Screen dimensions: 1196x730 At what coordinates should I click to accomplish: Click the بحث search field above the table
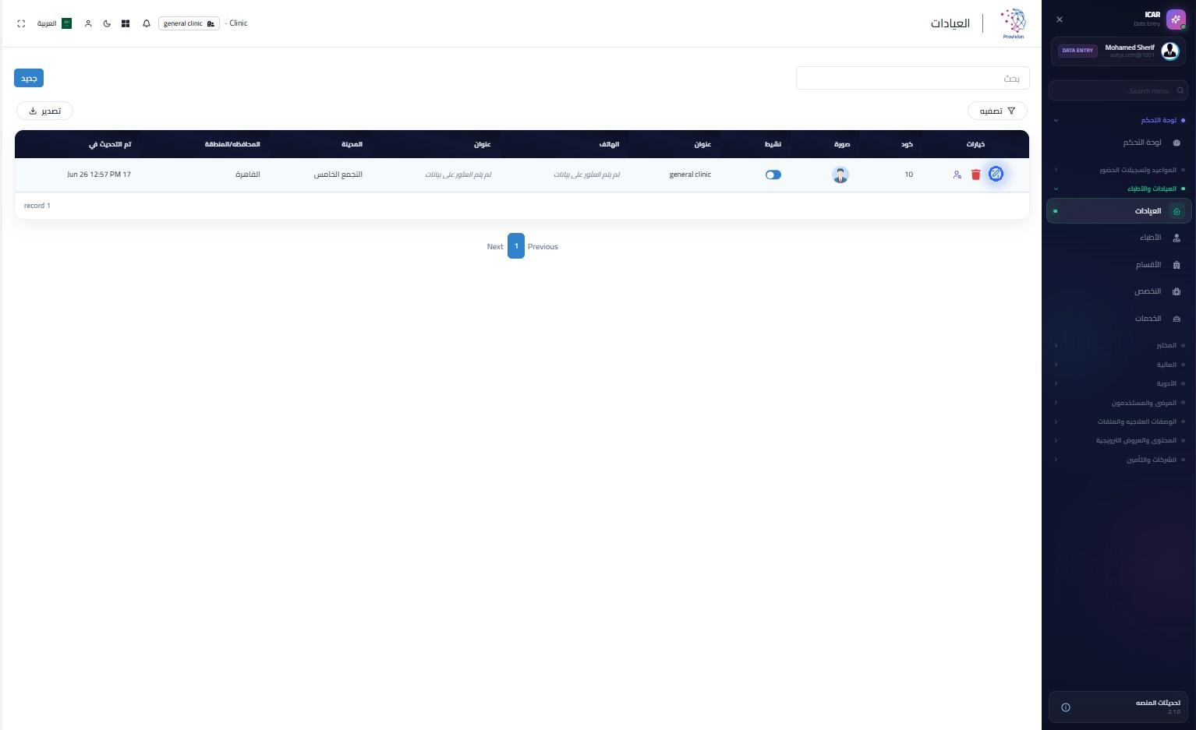(912, 78)
